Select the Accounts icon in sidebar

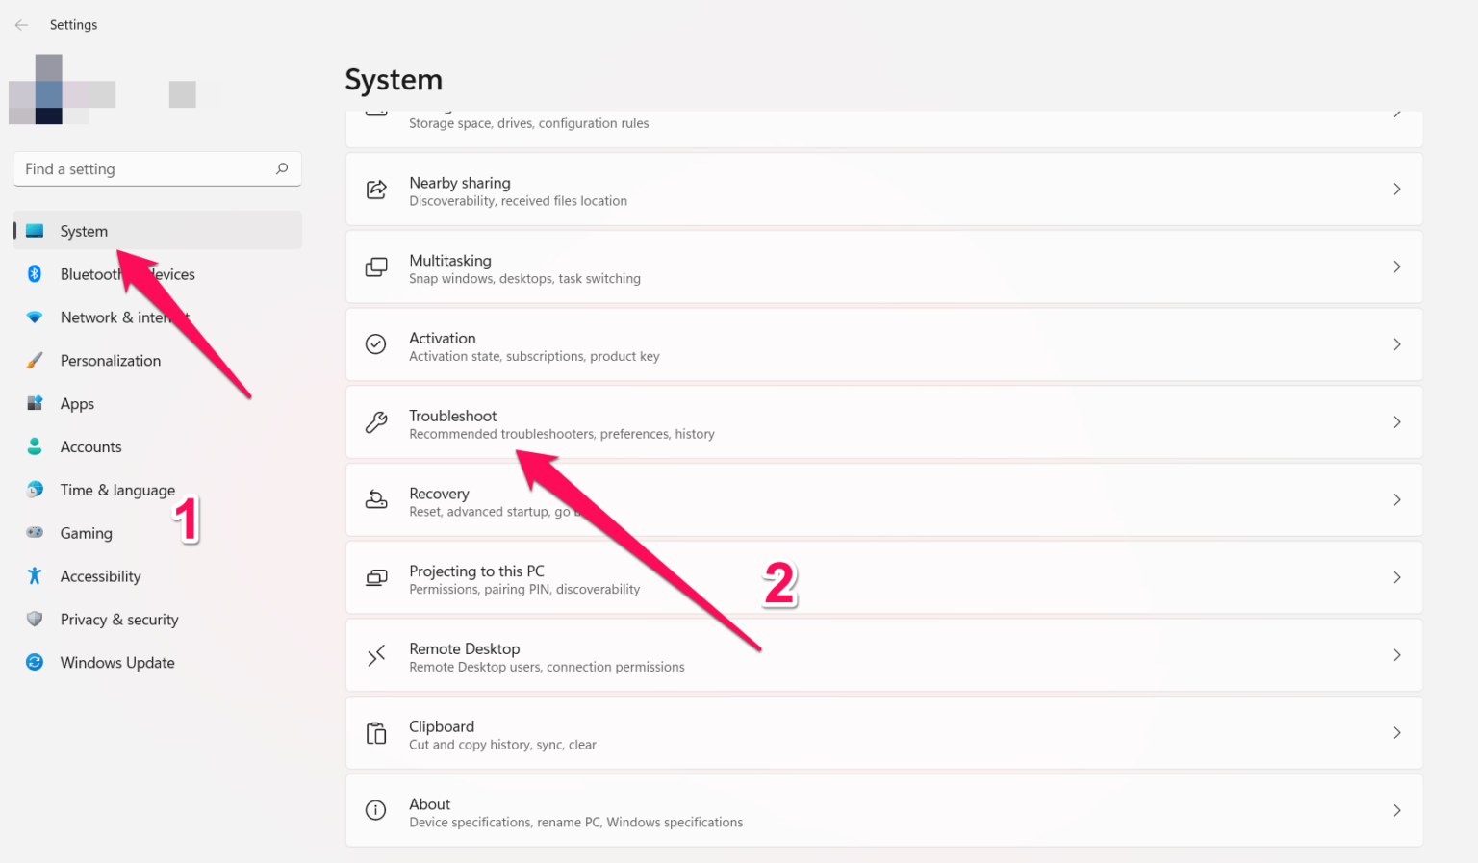[35, 446]
